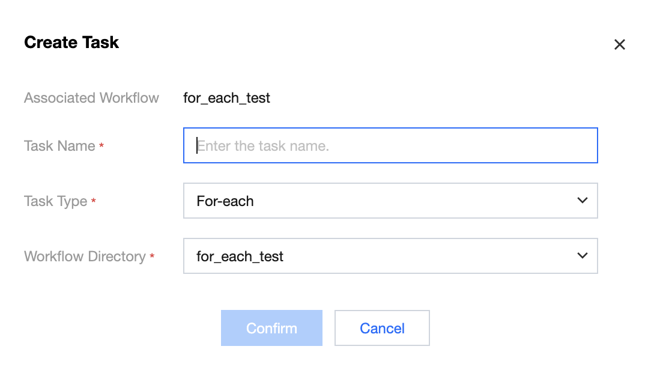Click the "Workflow Directory" field label
The height and width of the screenshot is (370, 651).
pos(85,256)
